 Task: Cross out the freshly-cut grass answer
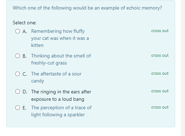160,56
